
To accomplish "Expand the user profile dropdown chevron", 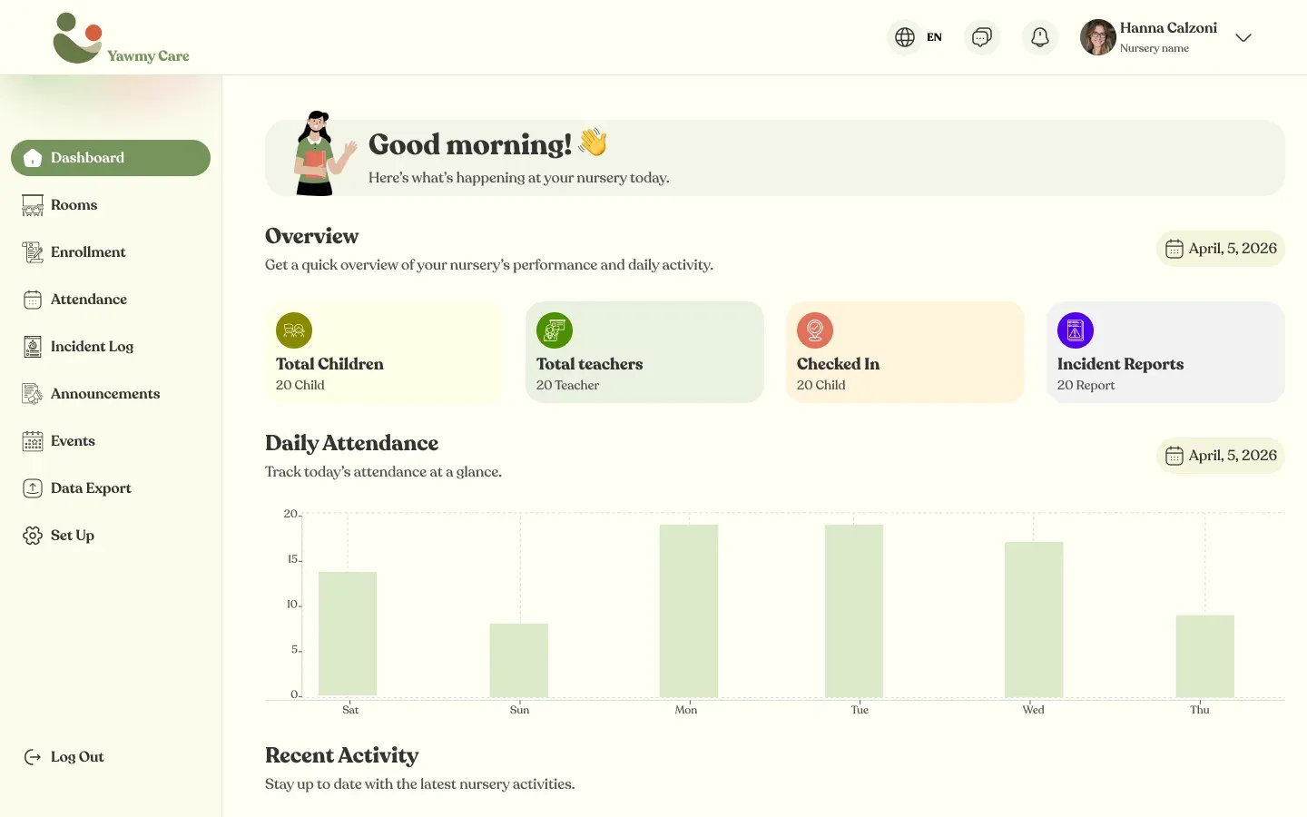I will pyautogui.click(x=1243, y=37).
